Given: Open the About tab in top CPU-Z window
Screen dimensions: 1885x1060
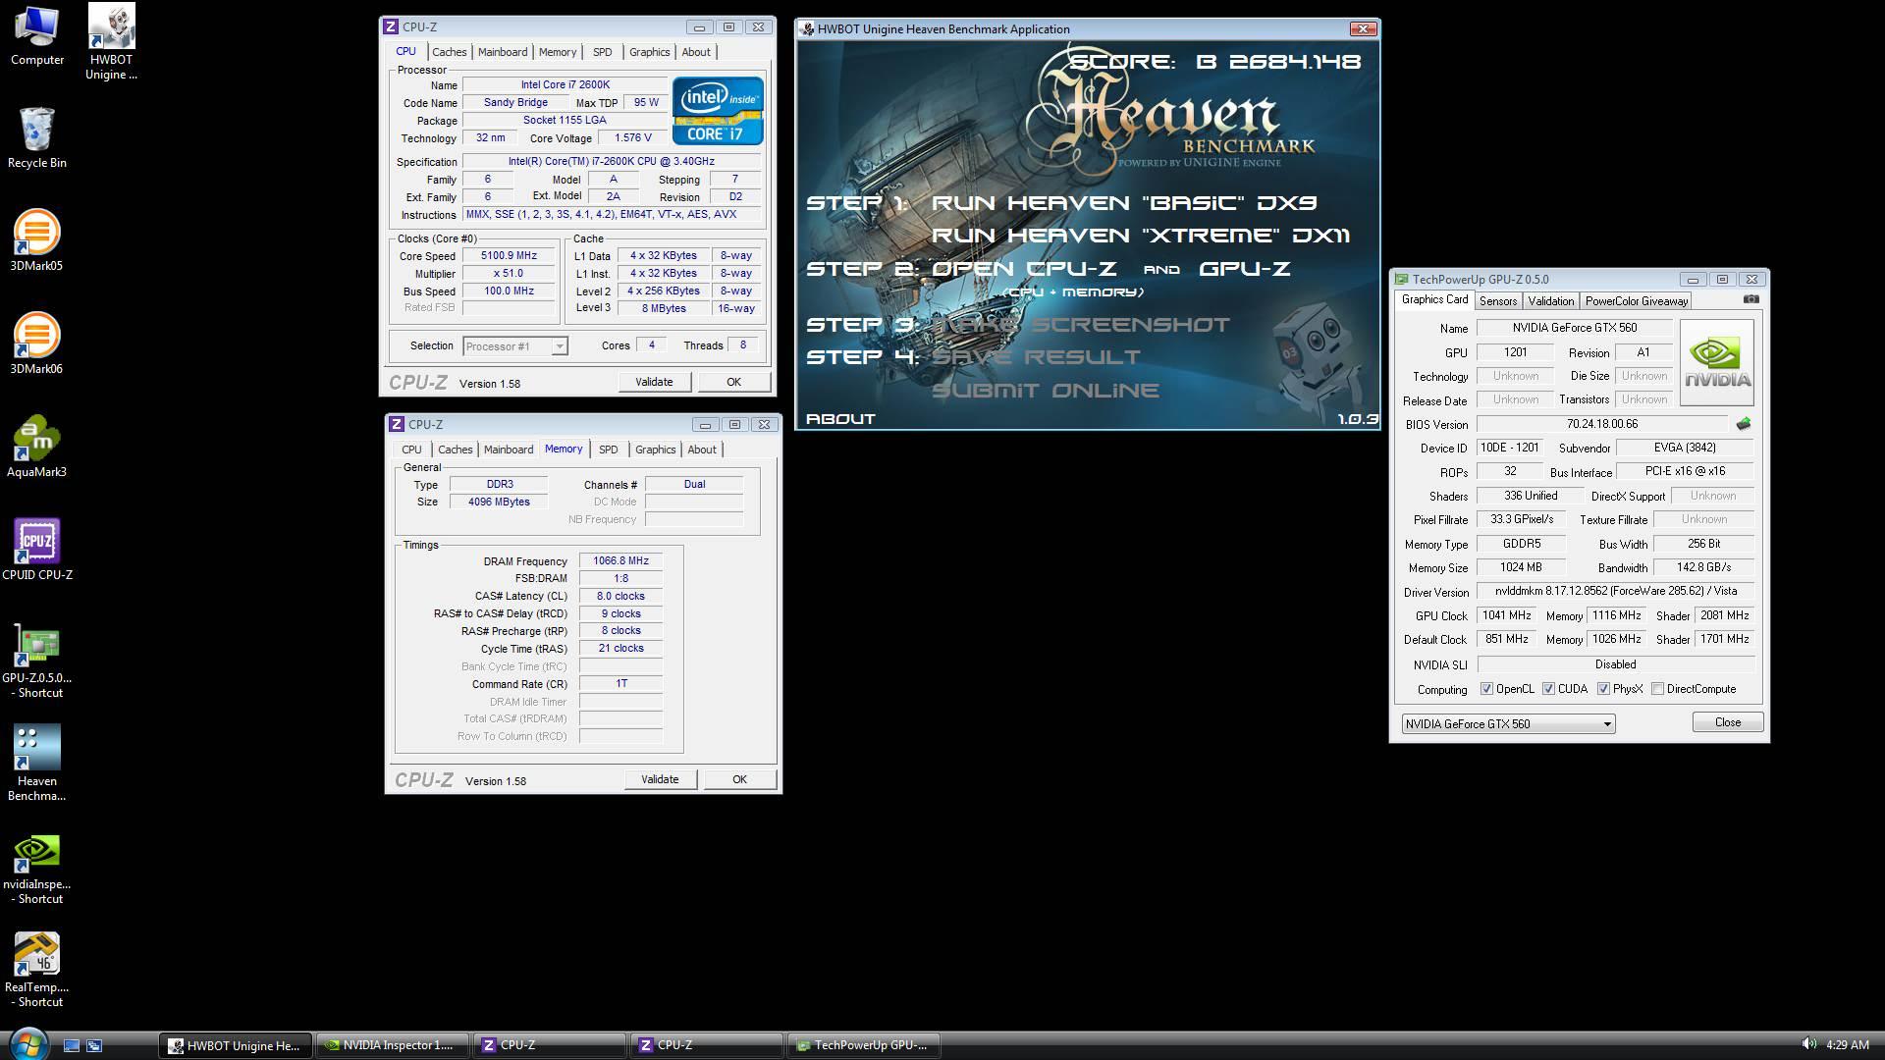Looking at the screenshot, I should [696, 52].
